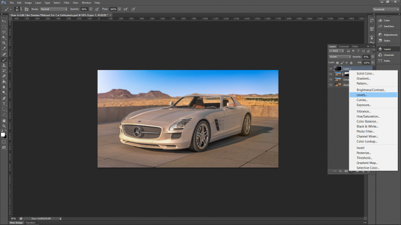
Task: Select the Zoom tool
Action: [4, 126]
